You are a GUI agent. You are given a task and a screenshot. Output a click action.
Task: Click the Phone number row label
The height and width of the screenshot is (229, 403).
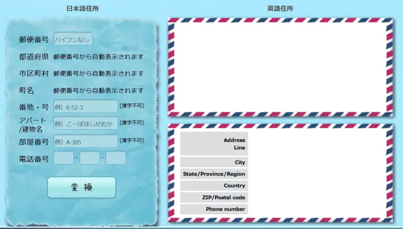point(214,209)
